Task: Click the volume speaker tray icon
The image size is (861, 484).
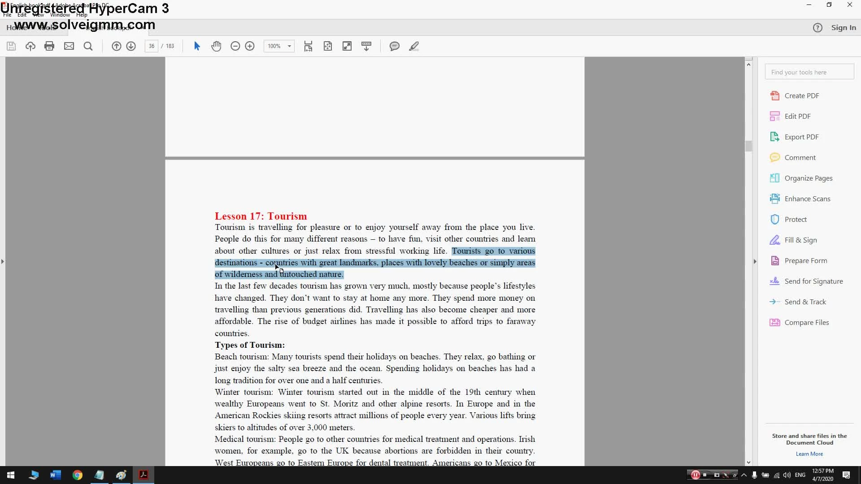Action: coord(787,475)
